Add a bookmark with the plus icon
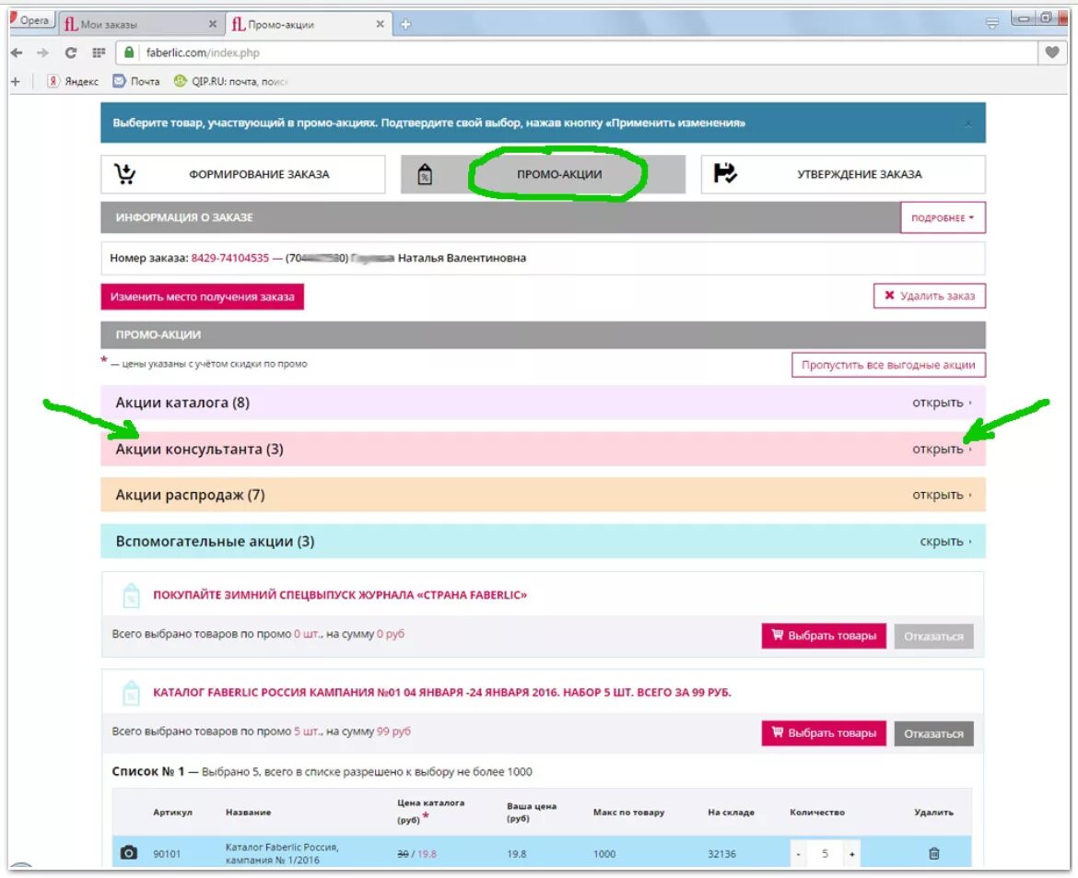 point(16,81)
